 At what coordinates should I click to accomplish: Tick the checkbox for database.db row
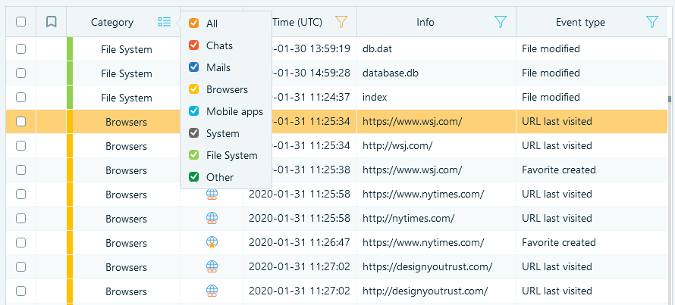pyautogui.click(x=20, y=73)
